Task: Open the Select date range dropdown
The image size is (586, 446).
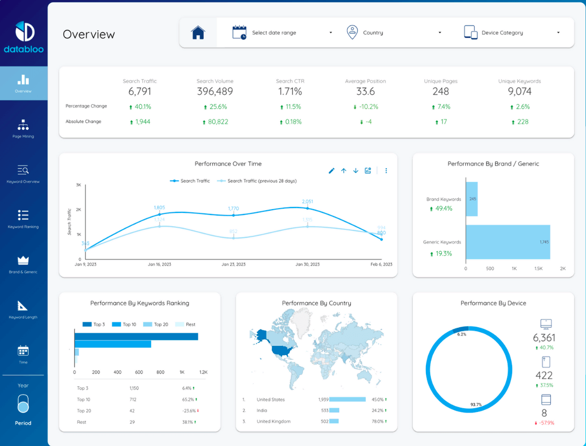Action: tap(282, 32)
